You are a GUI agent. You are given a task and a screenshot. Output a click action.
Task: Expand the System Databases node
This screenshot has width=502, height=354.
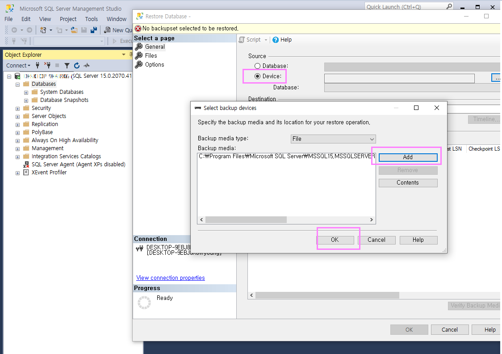pyautogui.click(x=26, y=93)
